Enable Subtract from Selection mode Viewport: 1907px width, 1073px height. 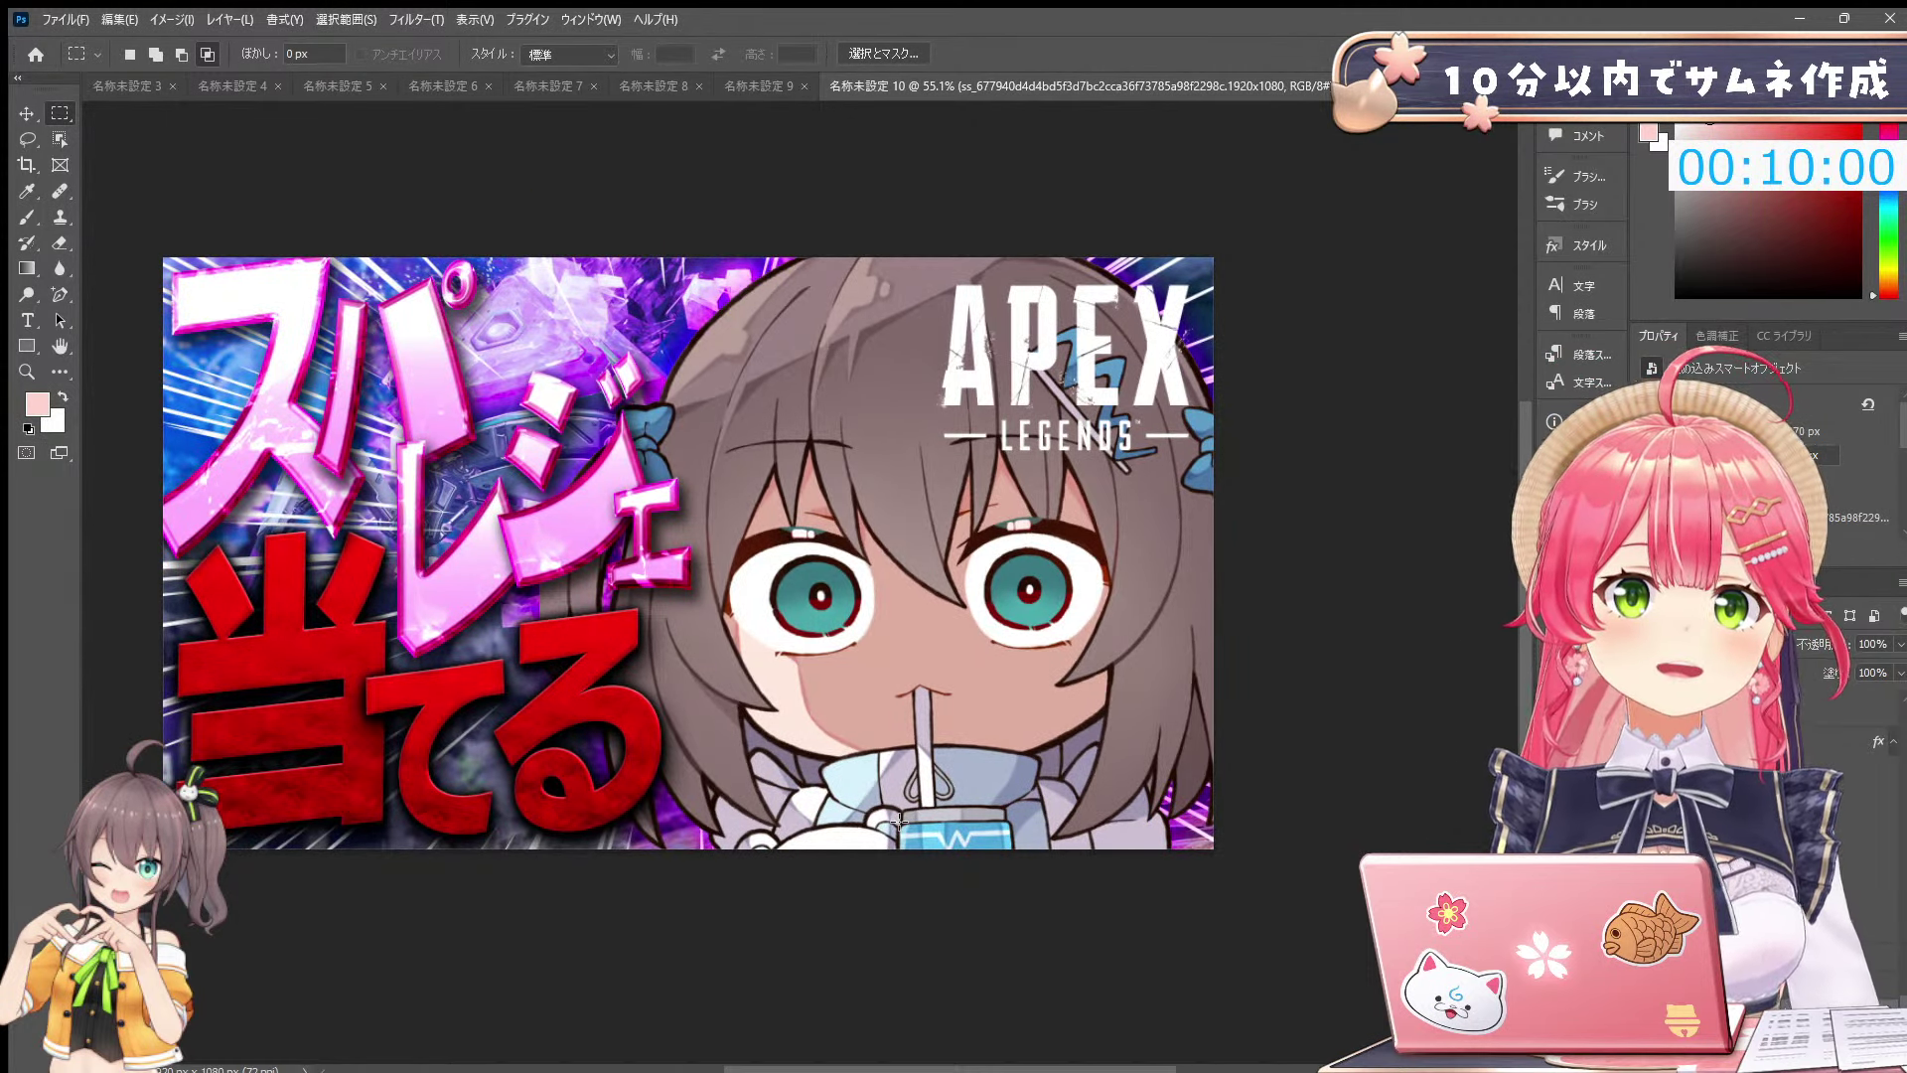181,55
